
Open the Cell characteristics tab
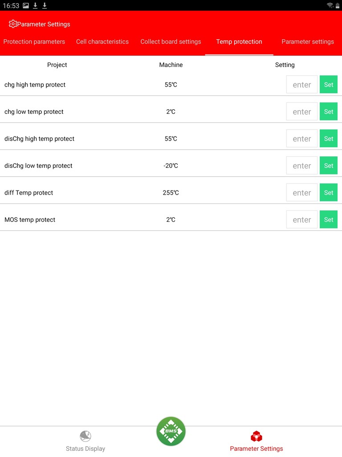point(102,42)
